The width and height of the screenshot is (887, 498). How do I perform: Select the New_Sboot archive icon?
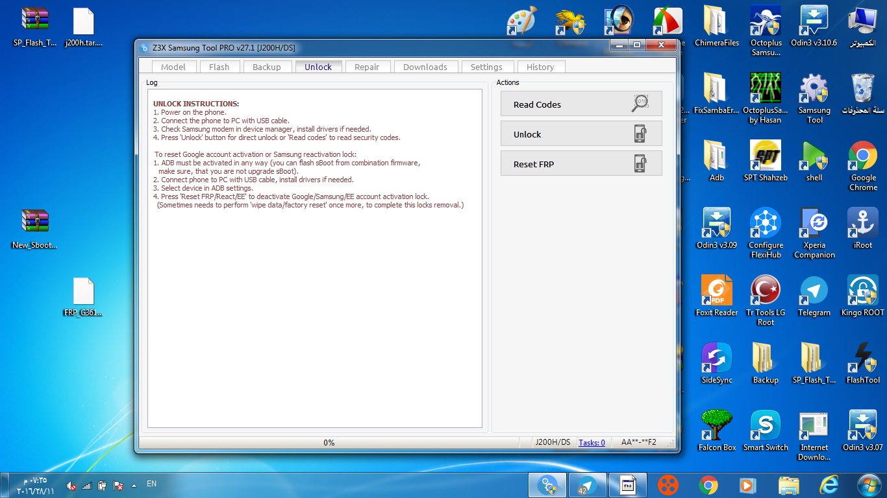35,229
